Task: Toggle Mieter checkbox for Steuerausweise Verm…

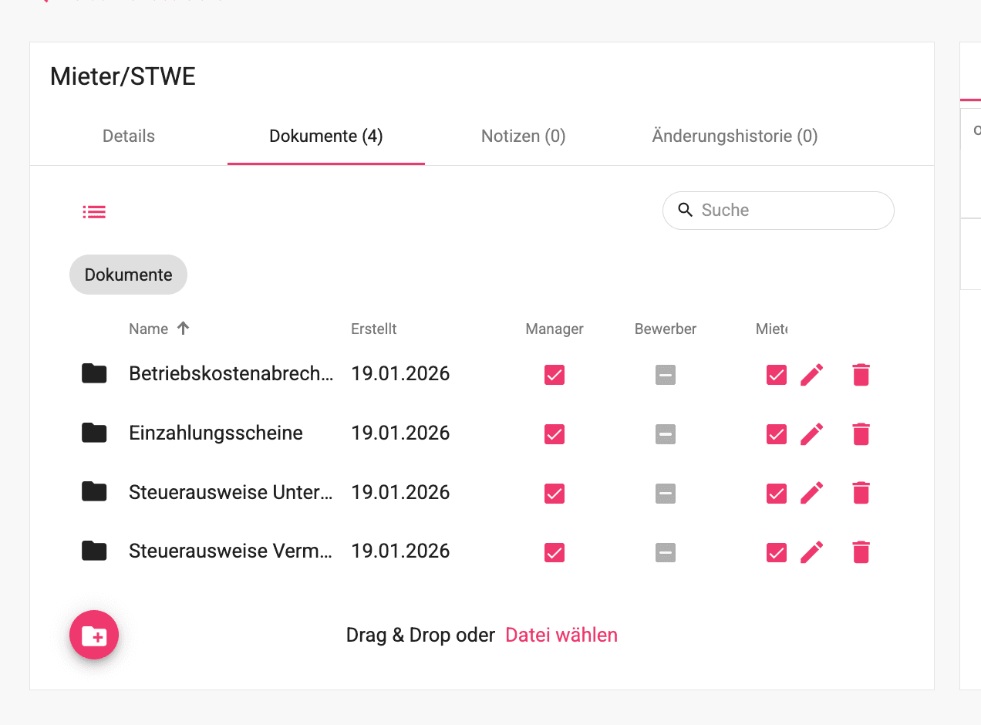Action: pos(777,552)
